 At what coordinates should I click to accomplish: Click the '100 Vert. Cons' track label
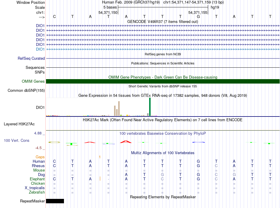pos(17,140)
